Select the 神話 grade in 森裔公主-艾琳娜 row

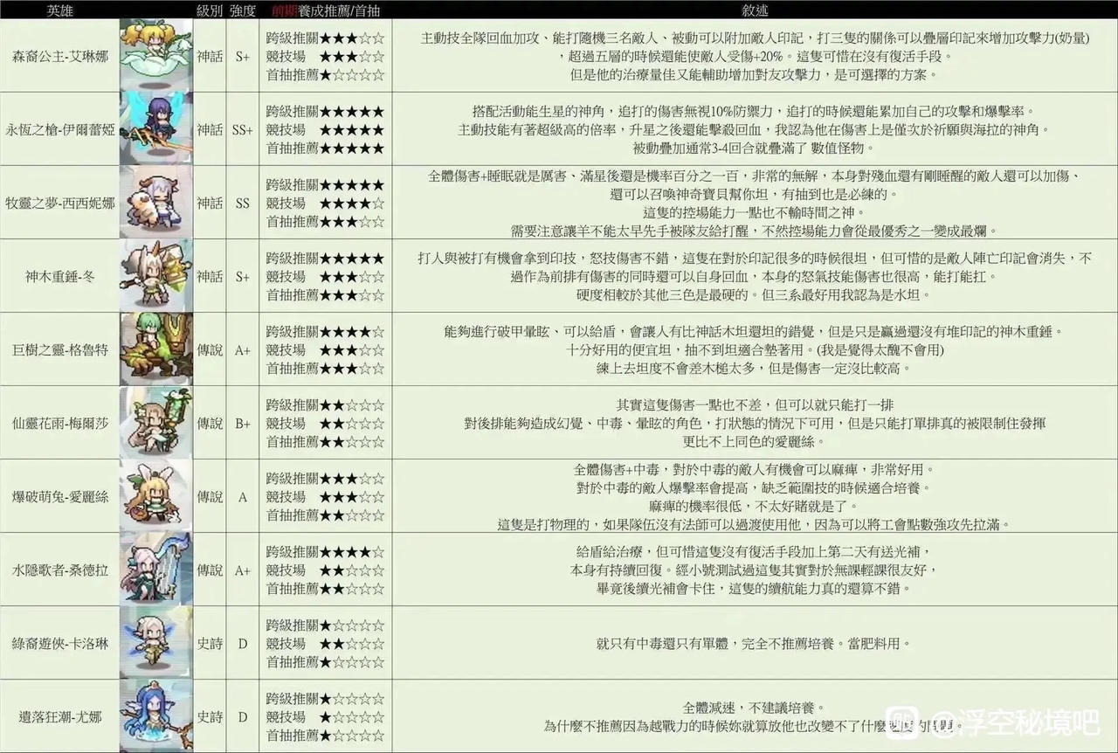tap(210, 56)
